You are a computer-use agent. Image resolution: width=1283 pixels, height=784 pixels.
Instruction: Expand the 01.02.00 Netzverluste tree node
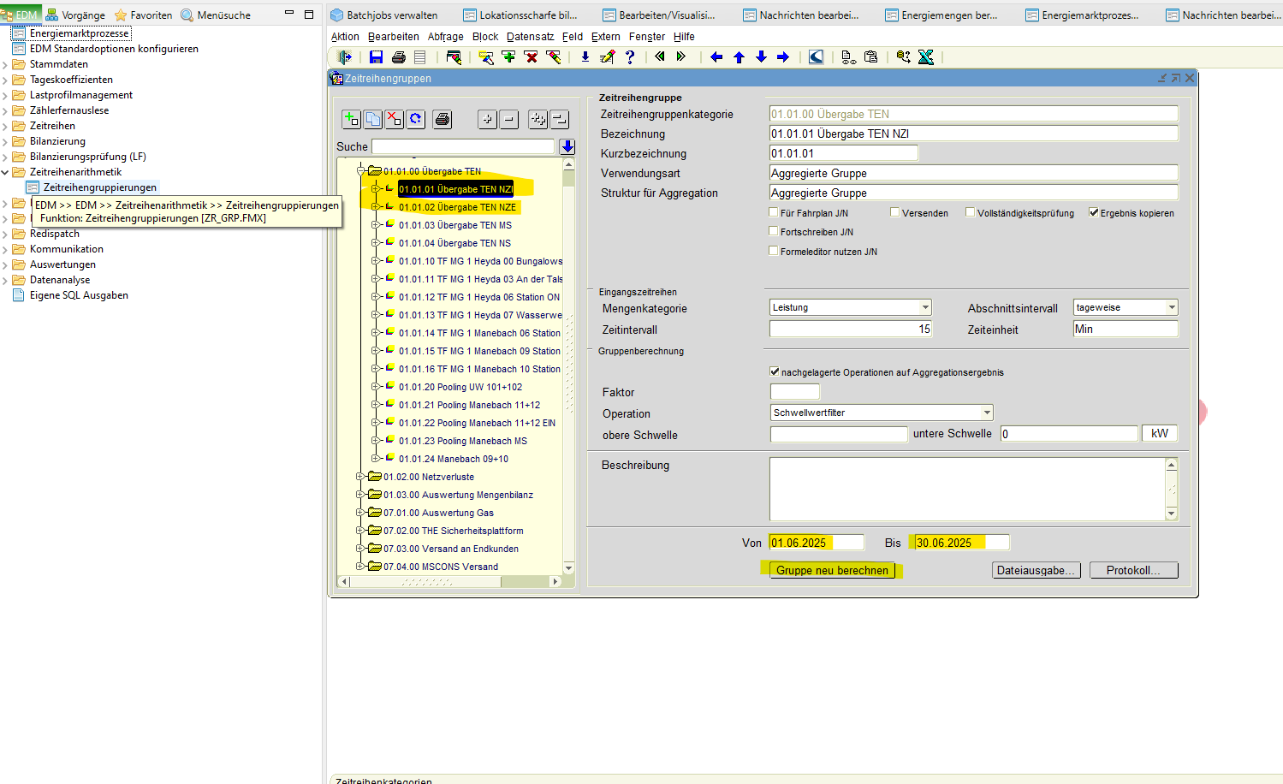click(360, 477)
